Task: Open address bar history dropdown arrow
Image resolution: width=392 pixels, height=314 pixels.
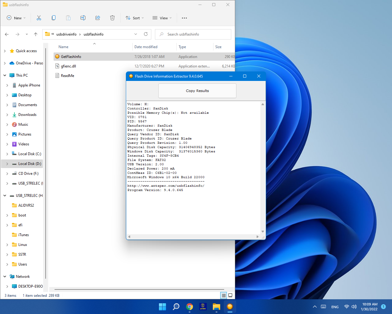Action: (136, 34)
